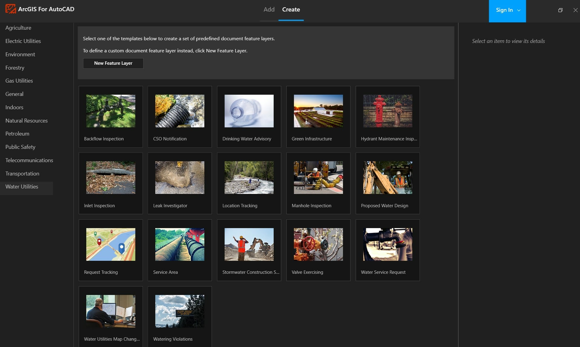Select the Drinking Water Advisory template thumbnail

tap(249, 111)
